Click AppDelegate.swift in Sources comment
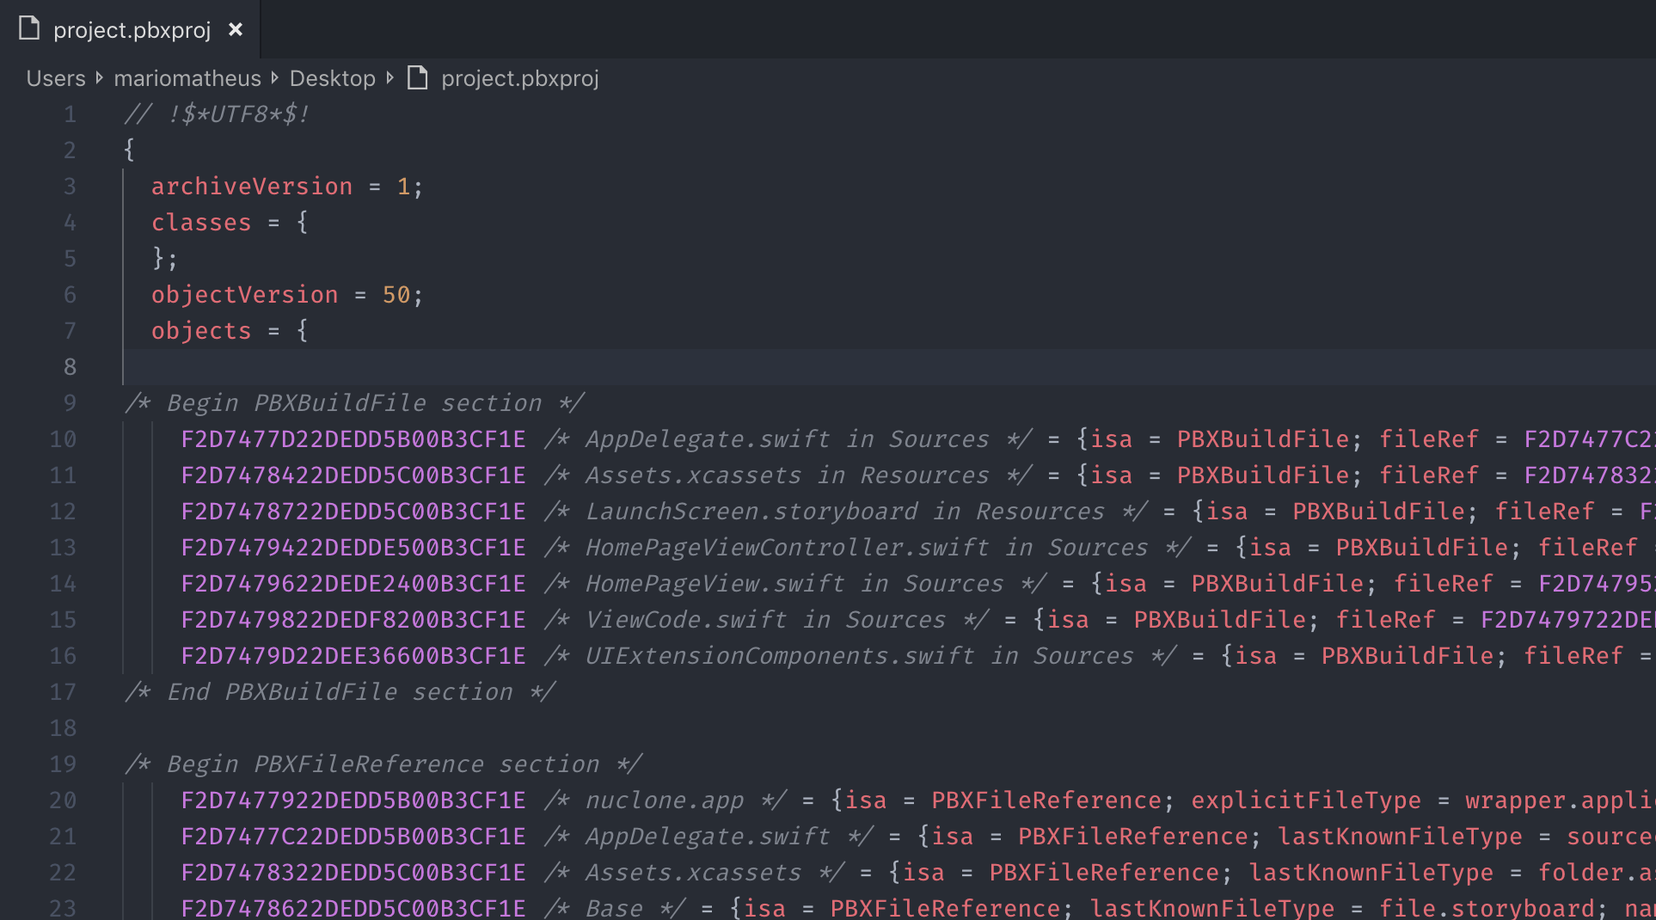Screen dimensions: 1656x920 click(x=787, y=439)
